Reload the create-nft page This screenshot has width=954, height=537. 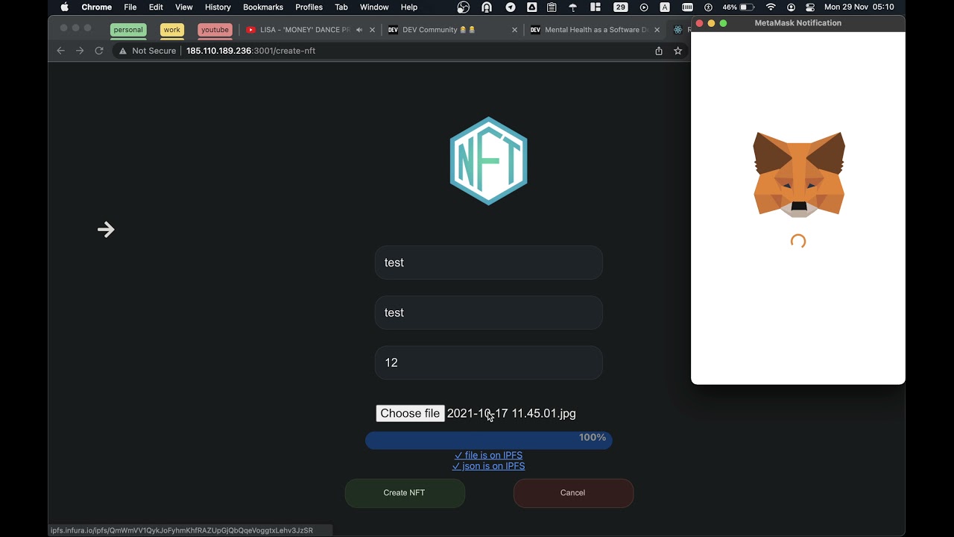click(99, 51)
